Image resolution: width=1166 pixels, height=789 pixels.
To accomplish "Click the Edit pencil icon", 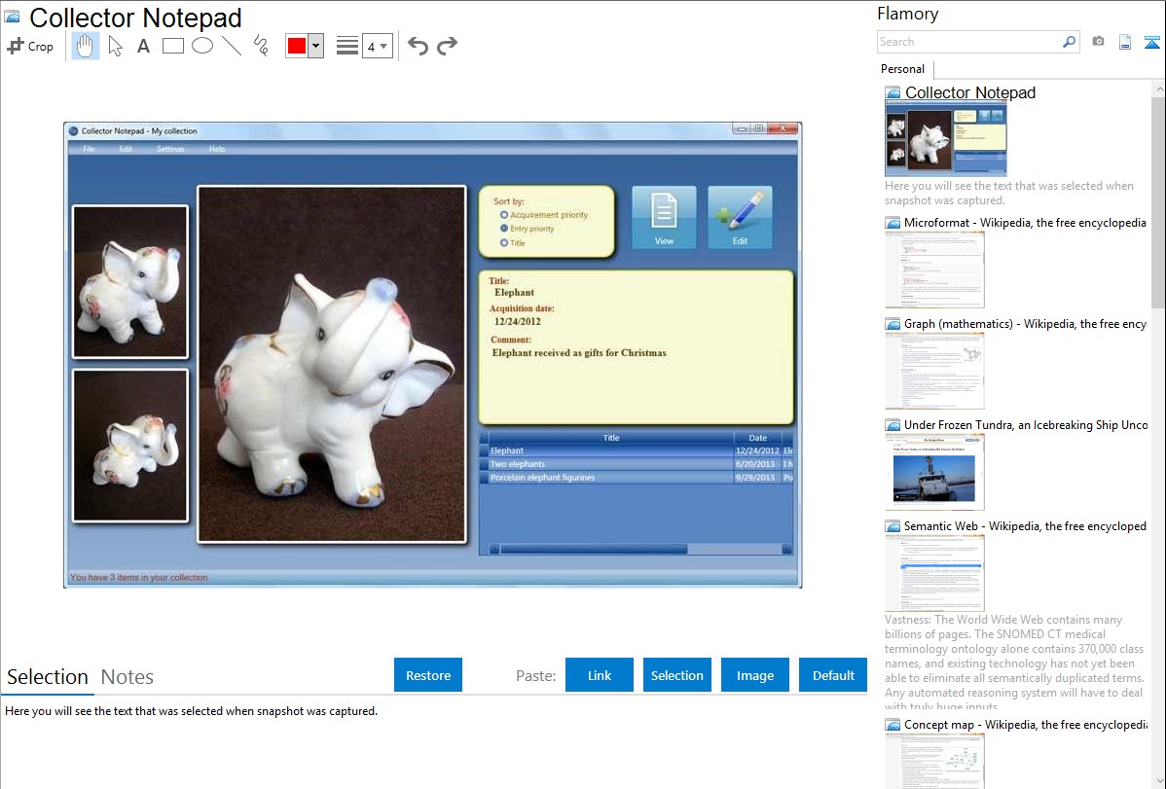I will coord(740,217).
